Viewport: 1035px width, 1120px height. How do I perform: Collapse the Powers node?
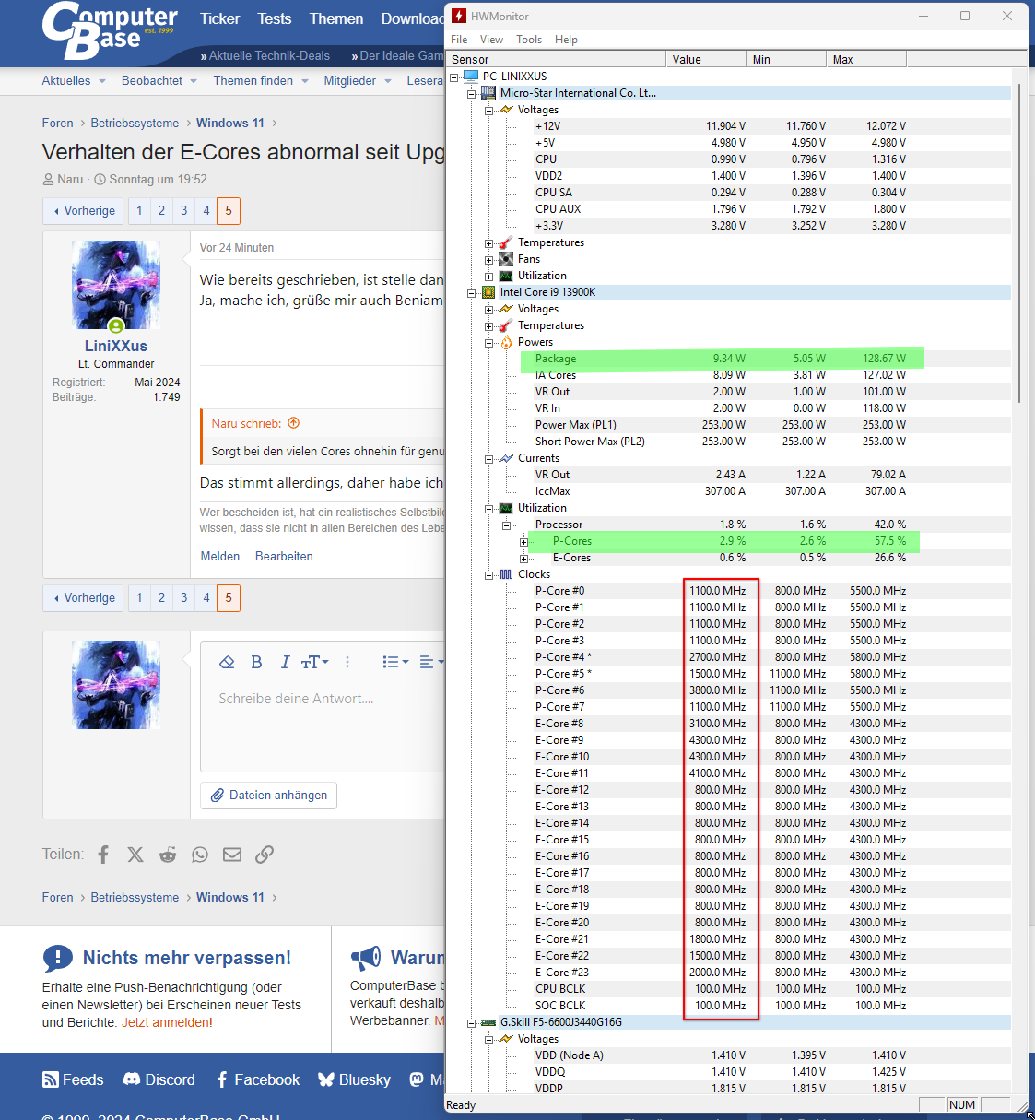click(489, 343)
